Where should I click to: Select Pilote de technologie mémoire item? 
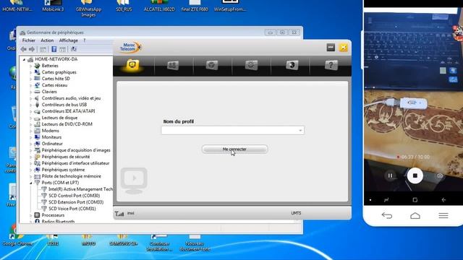(x=71, y=176)
